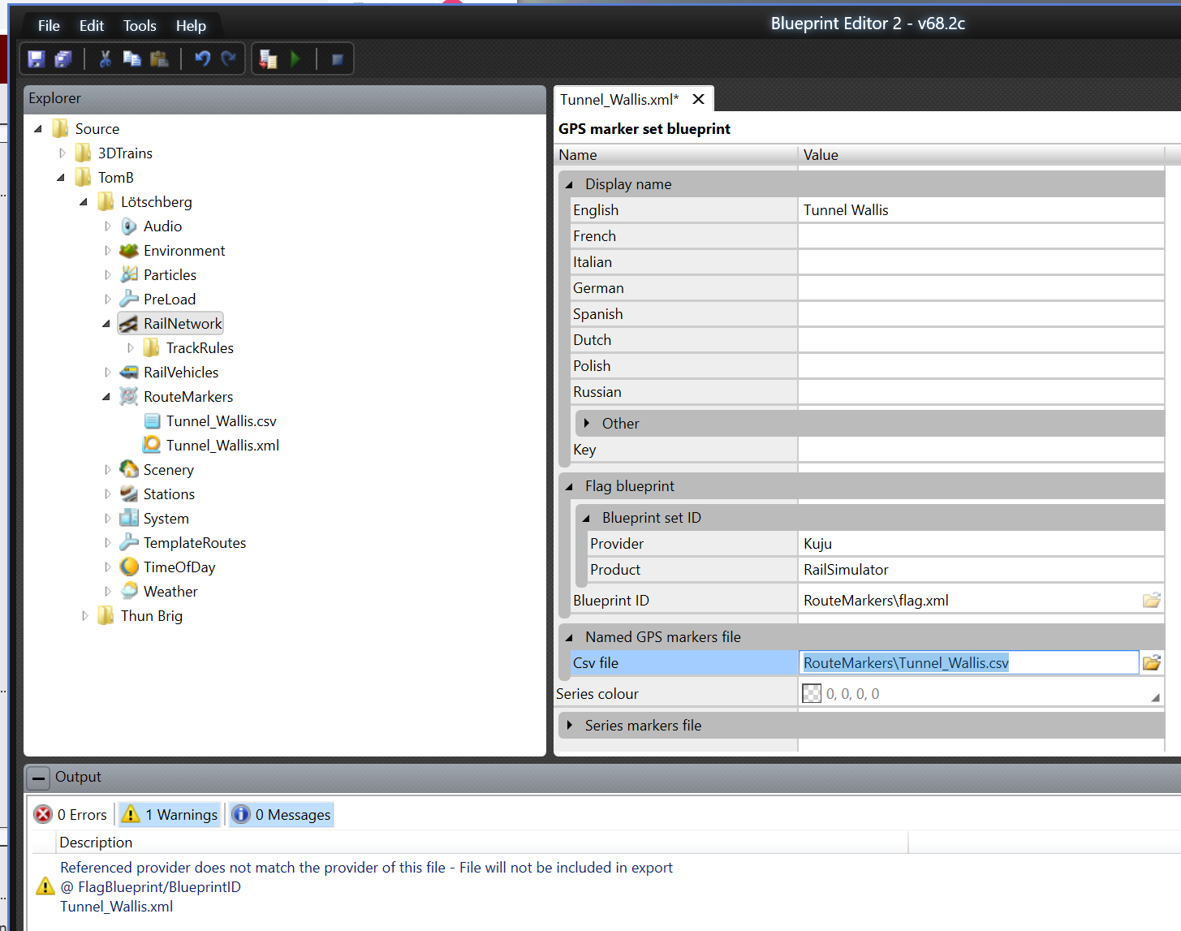
Task: Select the Tunnel_Wallis.xml tab
Action: point(619,100)
